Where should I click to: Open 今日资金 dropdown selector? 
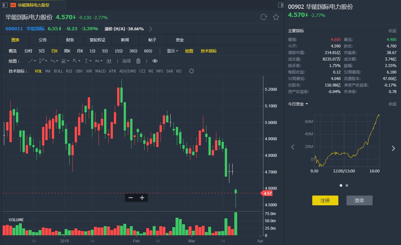298,104
